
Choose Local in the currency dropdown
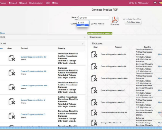click(x=83, y=25)
